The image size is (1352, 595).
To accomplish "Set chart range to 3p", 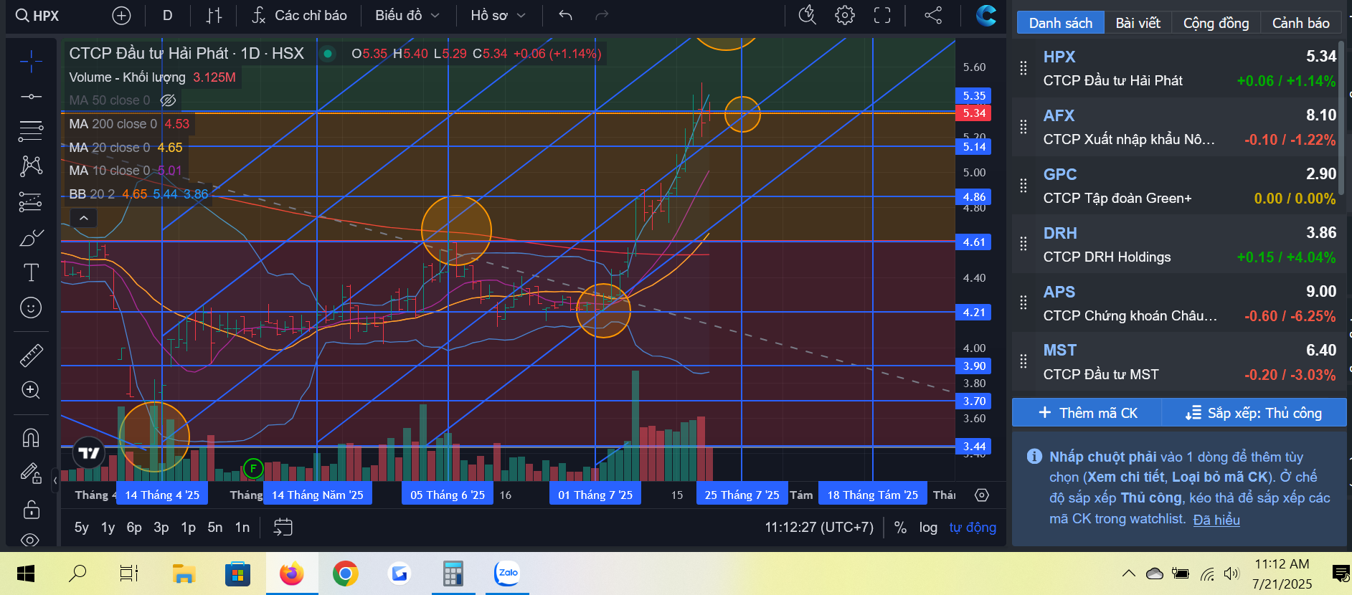I will [x=161, y=527].
